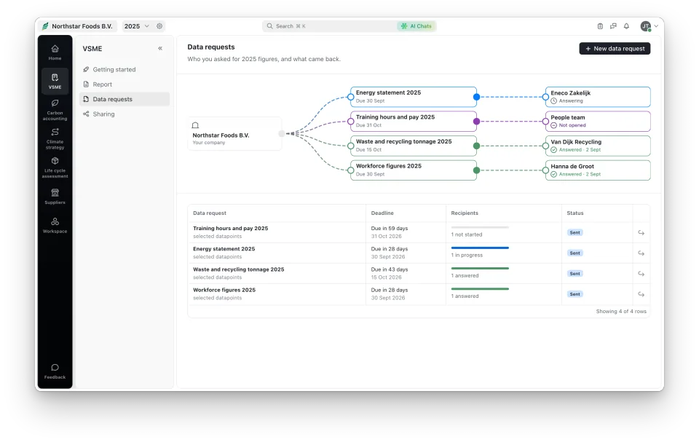Open the Energy statement 2025 node
The height and width of the screenshot is (442, 699).
point(414,97)
